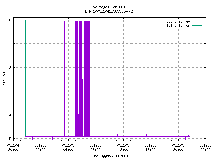Click the large purple voltage block near 06:00
The image size is (212, 159).
(x=82, y=79)
